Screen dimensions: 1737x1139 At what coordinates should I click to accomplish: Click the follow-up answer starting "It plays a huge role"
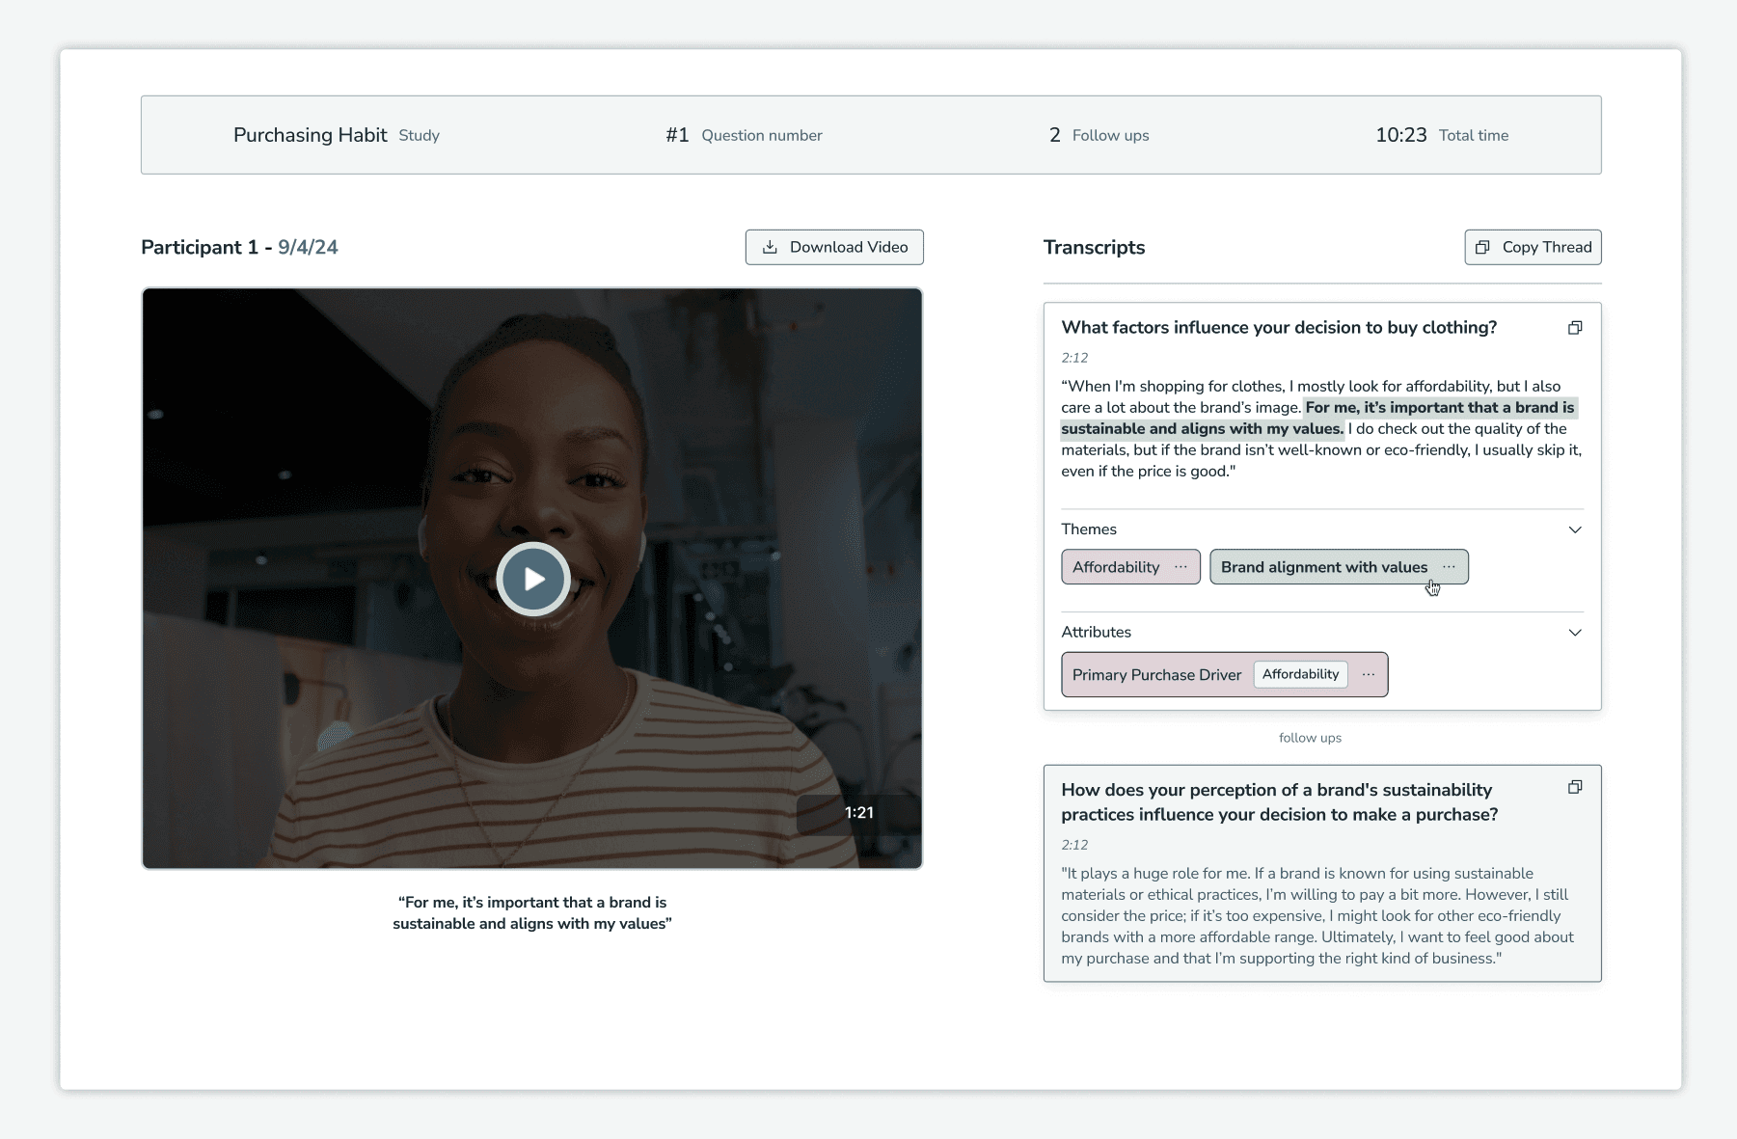[x=1317, y=915]
